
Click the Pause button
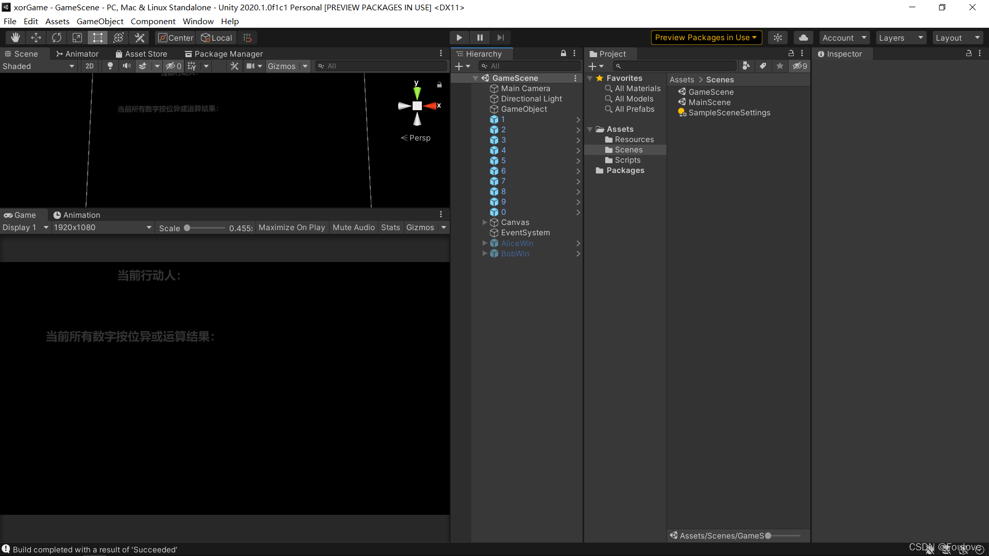coord(480,38)
